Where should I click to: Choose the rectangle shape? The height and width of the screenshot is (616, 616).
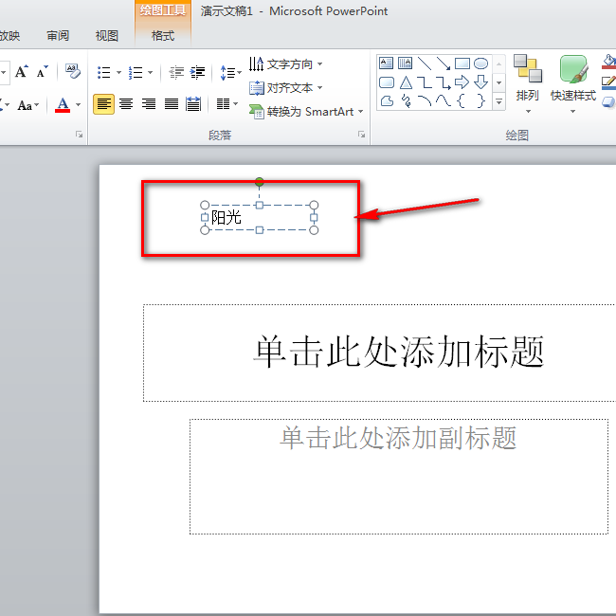click(x=462, y=63)
